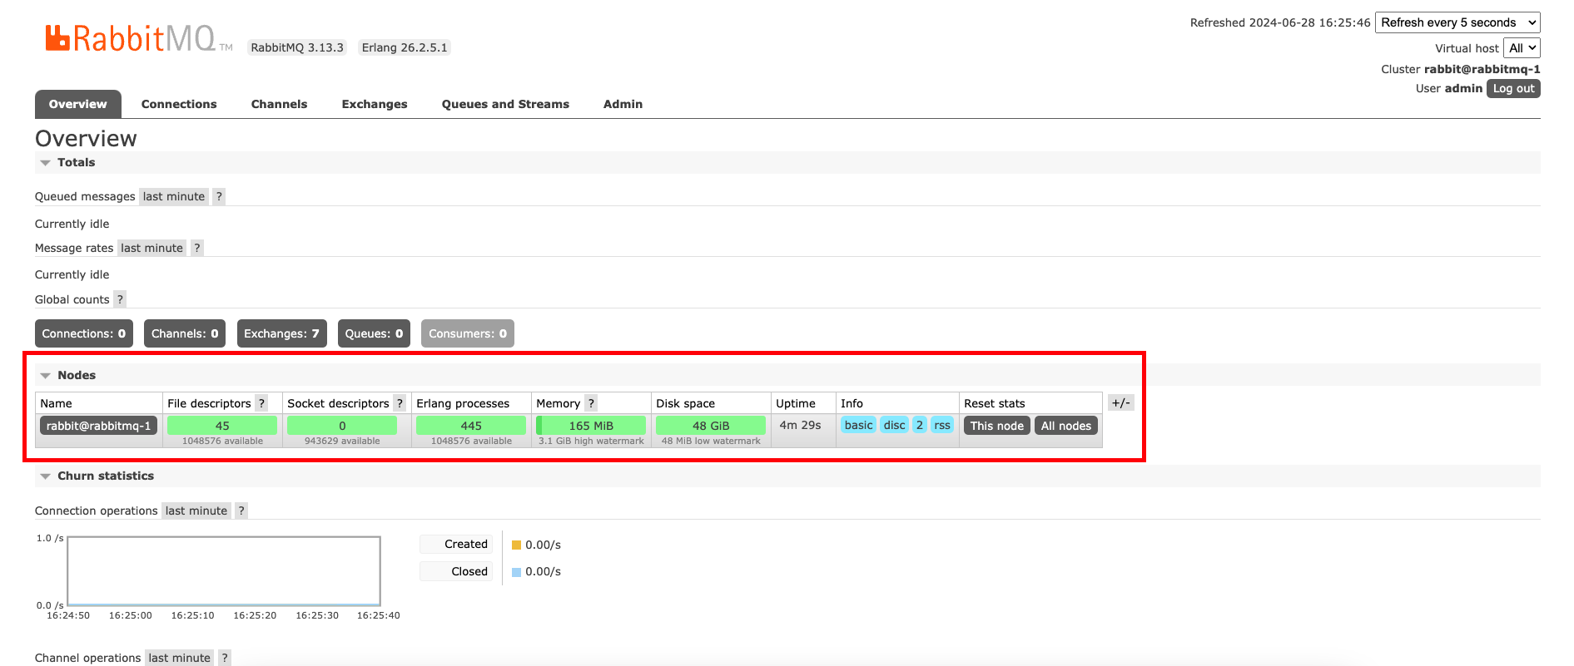Click the Consumers: 0 counter
The image size is (1574, 666).
468,333
